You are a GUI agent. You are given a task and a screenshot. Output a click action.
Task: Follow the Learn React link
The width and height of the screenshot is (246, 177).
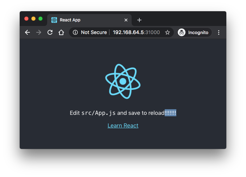point(123,125)
